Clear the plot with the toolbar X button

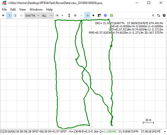tap(153, 15)
